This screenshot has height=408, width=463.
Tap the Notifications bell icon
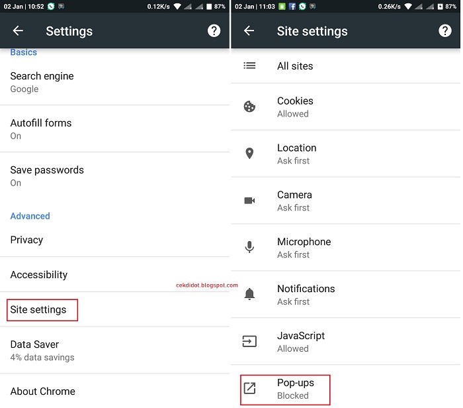[x=249, y=294]
